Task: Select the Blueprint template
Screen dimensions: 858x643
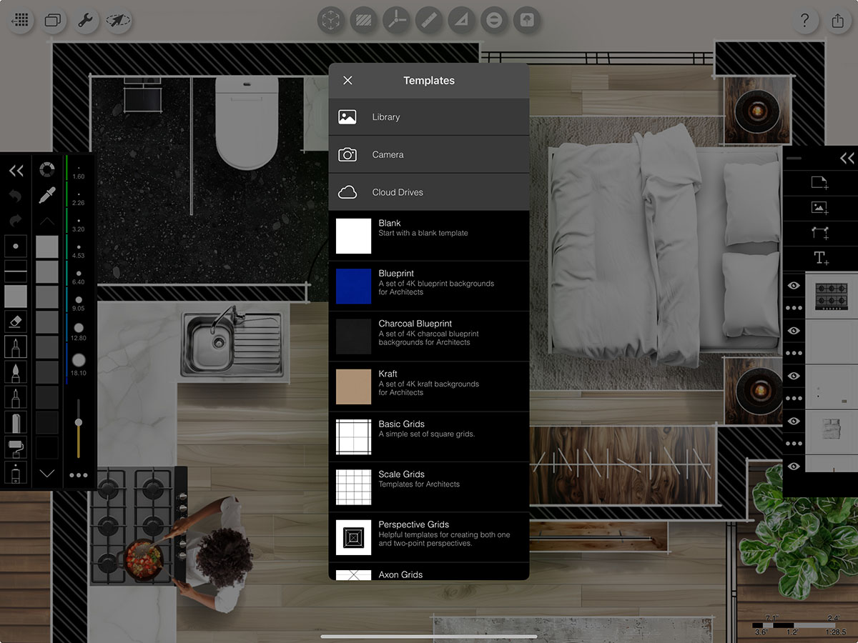Action: [429, 286]
